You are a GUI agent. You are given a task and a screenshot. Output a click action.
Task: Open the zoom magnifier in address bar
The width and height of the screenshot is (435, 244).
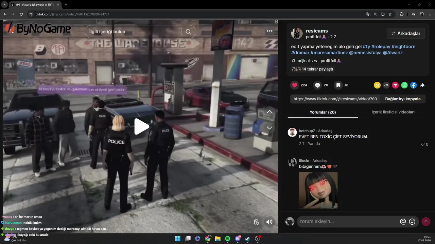[x=376, y=14]
